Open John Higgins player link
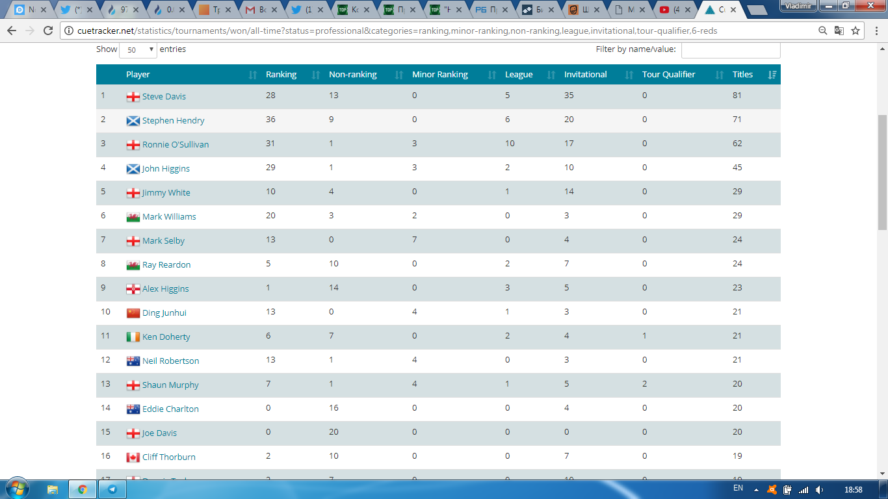Viewport: 888px width, 499px height. pos(166,168)
